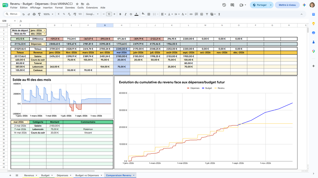The image size is (318, 178).
Task: Click the font size field
Action: [x=109, y=14]
